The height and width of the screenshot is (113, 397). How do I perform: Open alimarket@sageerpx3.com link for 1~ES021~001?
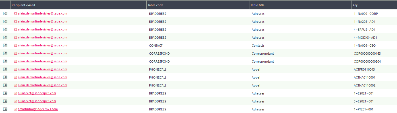pos(37,93)
